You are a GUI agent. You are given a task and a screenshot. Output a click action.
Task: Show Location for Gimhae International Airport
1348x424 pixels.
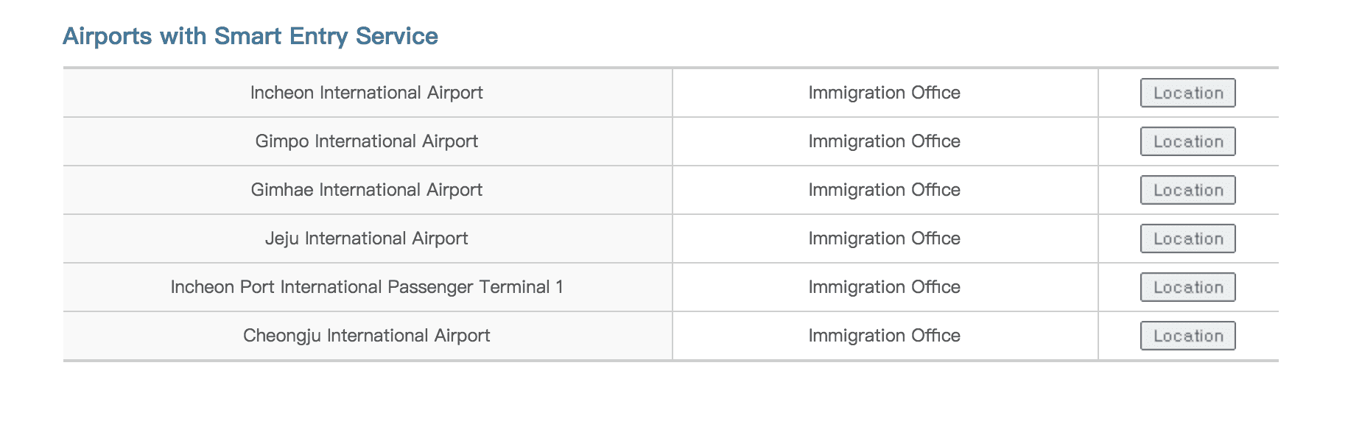coord(1187,190)
